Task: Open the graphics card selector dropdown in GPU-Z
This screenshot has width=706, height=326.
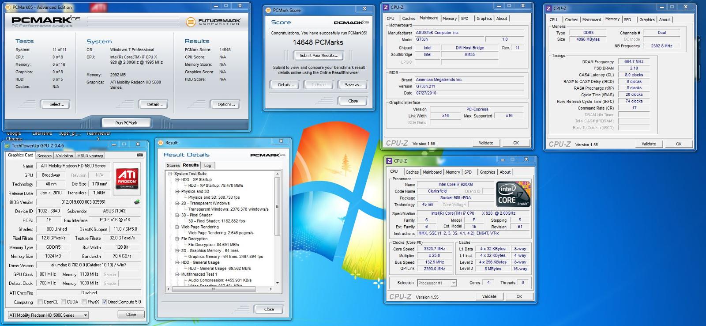Action: click(49, 315)
